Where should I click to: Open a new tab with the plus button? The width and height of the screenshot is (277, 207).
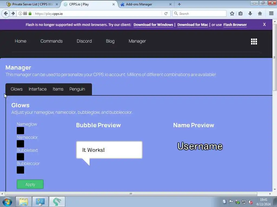coord(179,4)
